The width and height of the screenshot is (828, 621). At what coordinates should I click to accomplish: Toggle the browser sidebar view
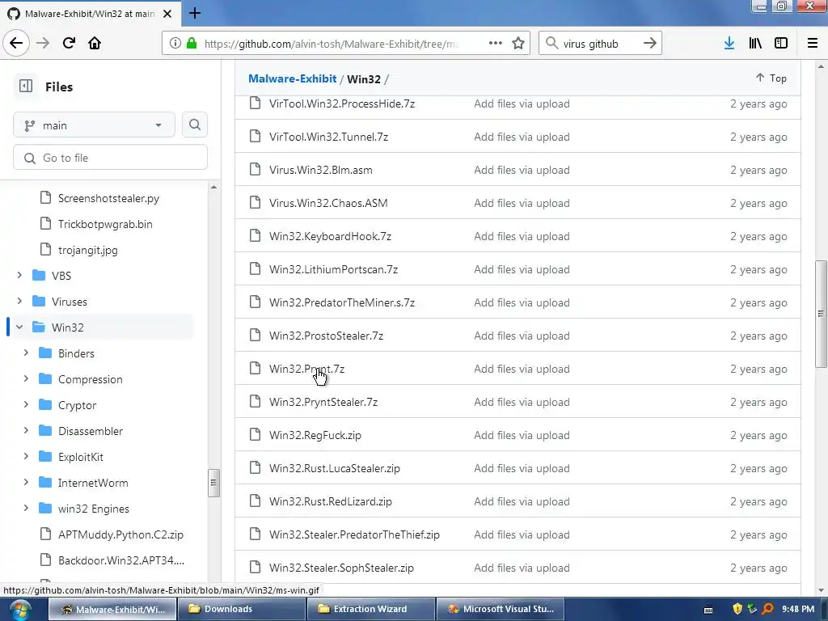(x=781, y=43)
